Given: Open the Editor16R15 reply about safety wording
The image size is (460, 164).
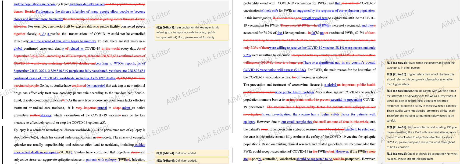Looking at the screenshot, I should pyautogui.click(x=421, y=105).
